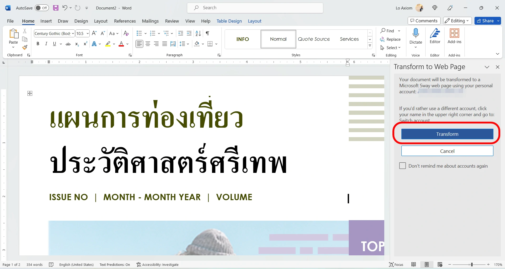The width and height of the screenshot is (505, 269).
Task: Apply yellow text highlight color
Action: [108, 44]
